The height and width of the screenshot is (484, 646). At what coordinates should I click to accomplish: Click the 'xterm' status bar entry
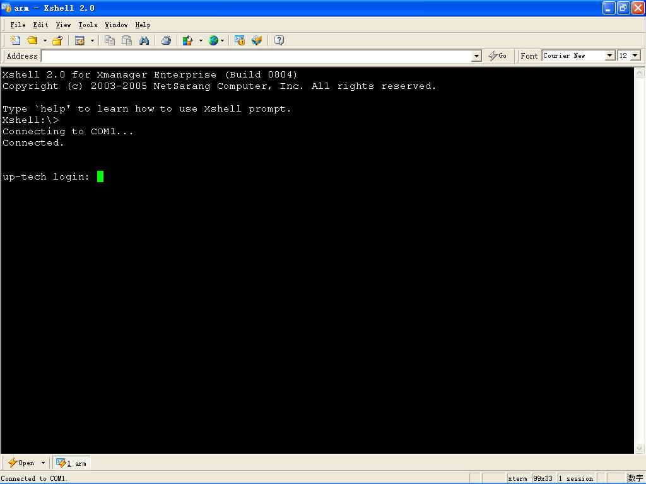[x=517, y=479]
